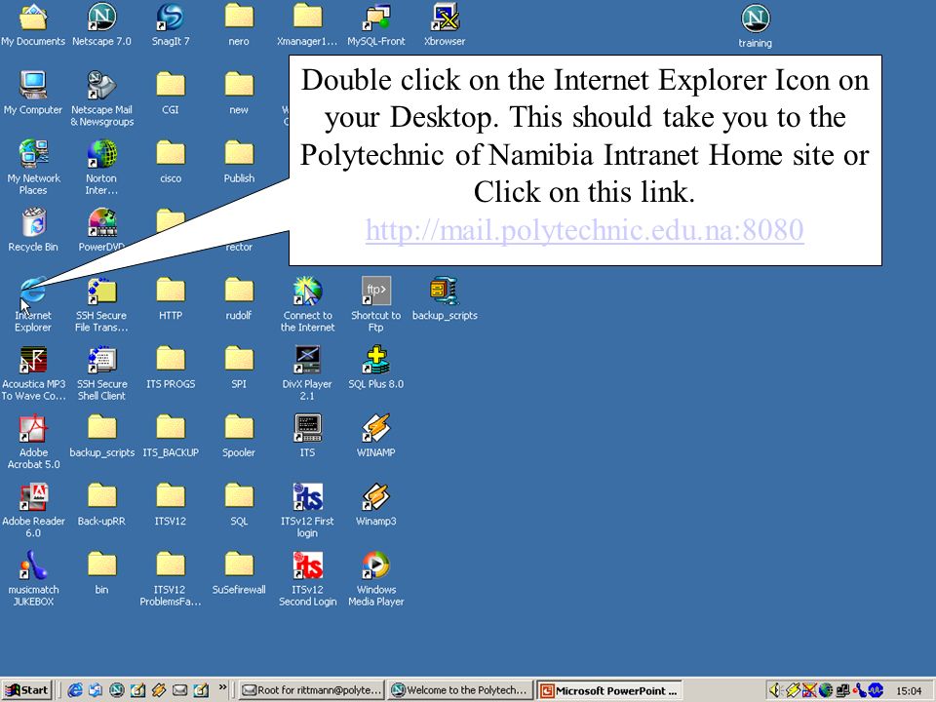Click the volume speaker tray icon
936x702 pixels.
(775, 690)
